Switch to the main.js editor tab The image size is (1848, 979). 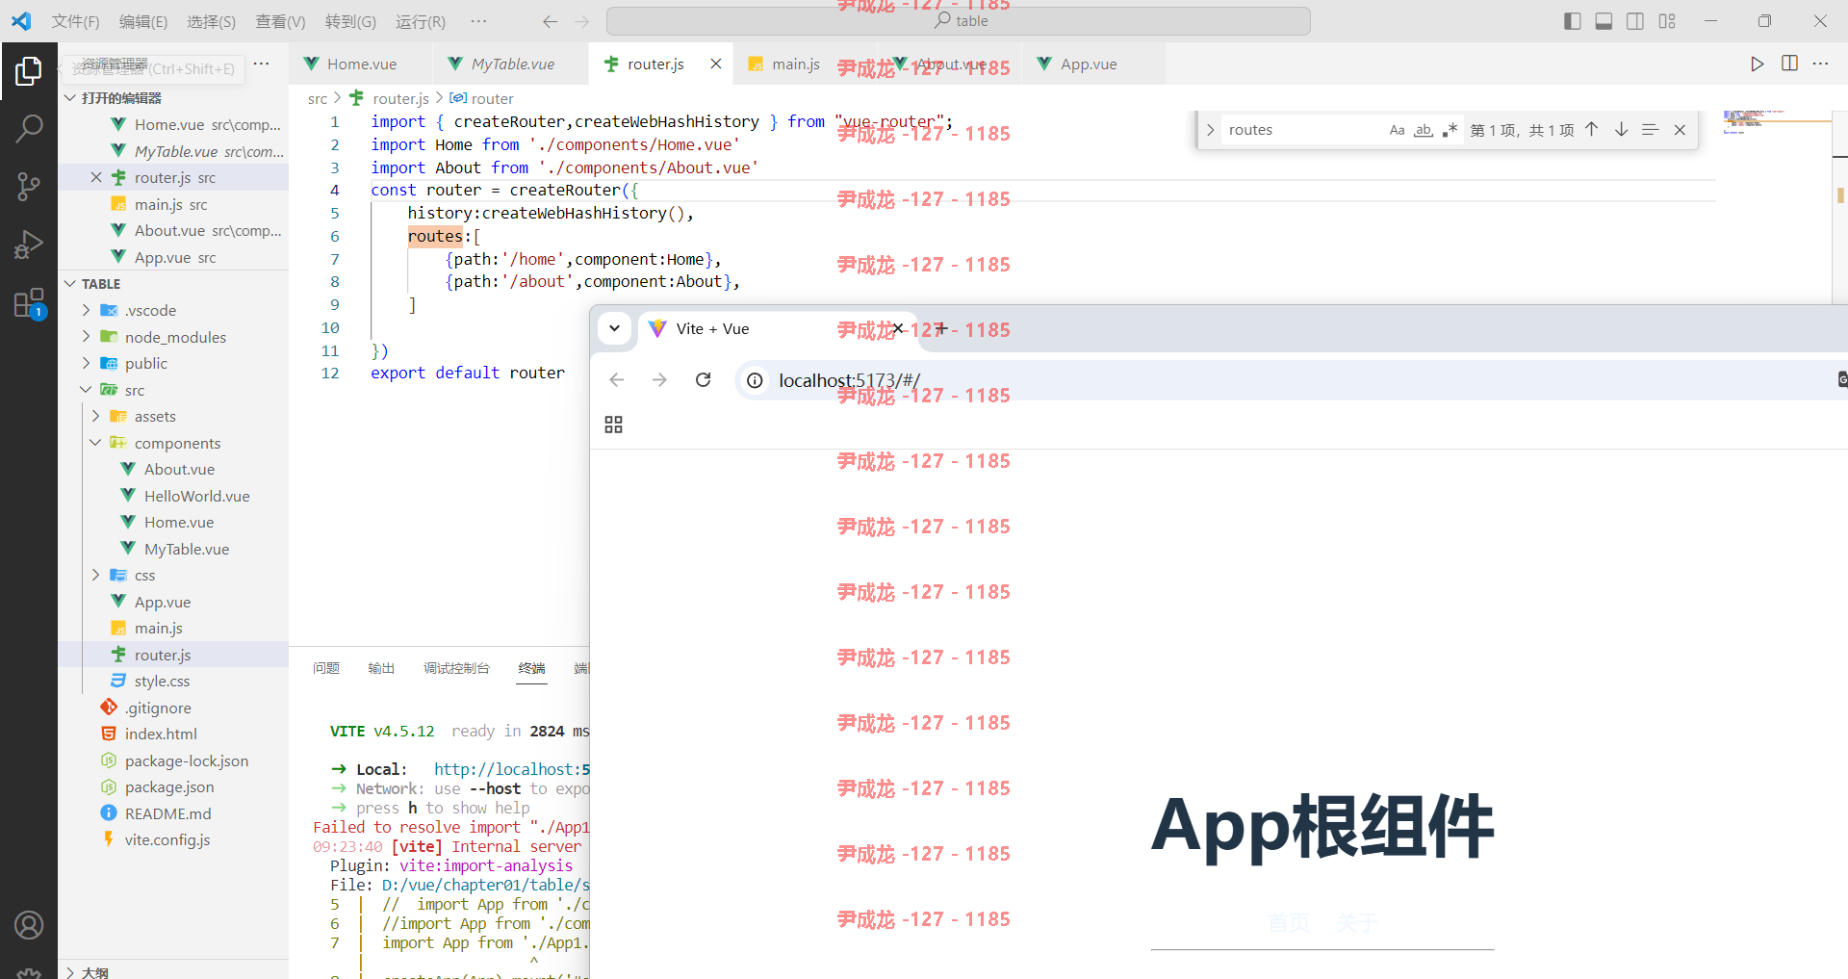tap(795, 64)
